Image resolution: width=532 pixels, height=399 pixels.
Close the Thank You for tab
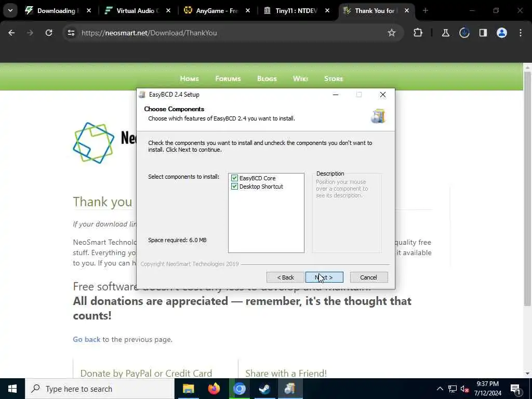point(406,11)
